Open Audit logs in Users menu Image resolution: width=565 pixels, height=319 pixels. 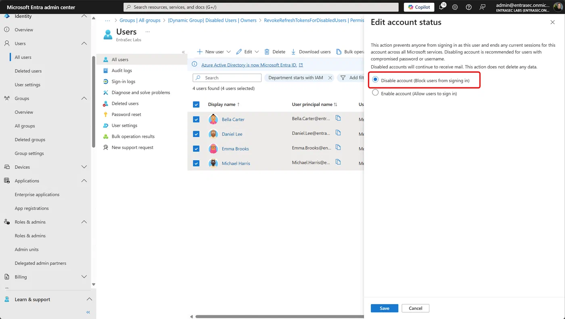[122, 70]
